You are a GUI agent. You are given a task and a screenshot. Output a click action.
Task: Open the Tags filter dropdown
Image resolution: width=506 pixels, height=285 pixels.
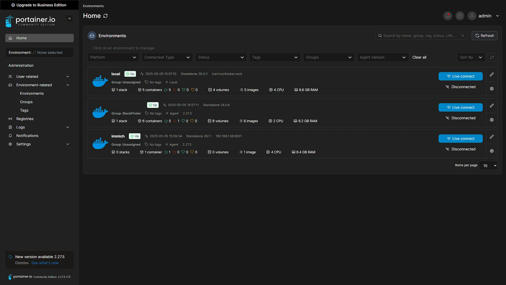(x=275, y=57)
